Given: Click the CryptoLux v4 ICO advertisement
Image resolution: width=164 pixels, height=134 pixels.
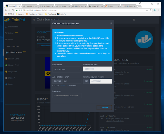Looking at the screenshot, I should 17,117.
